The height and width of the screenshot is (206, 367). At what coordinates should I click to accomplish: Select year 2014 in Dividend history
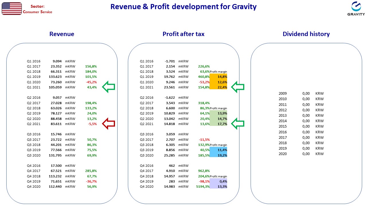pyautogui.click(x=283, y=121)
